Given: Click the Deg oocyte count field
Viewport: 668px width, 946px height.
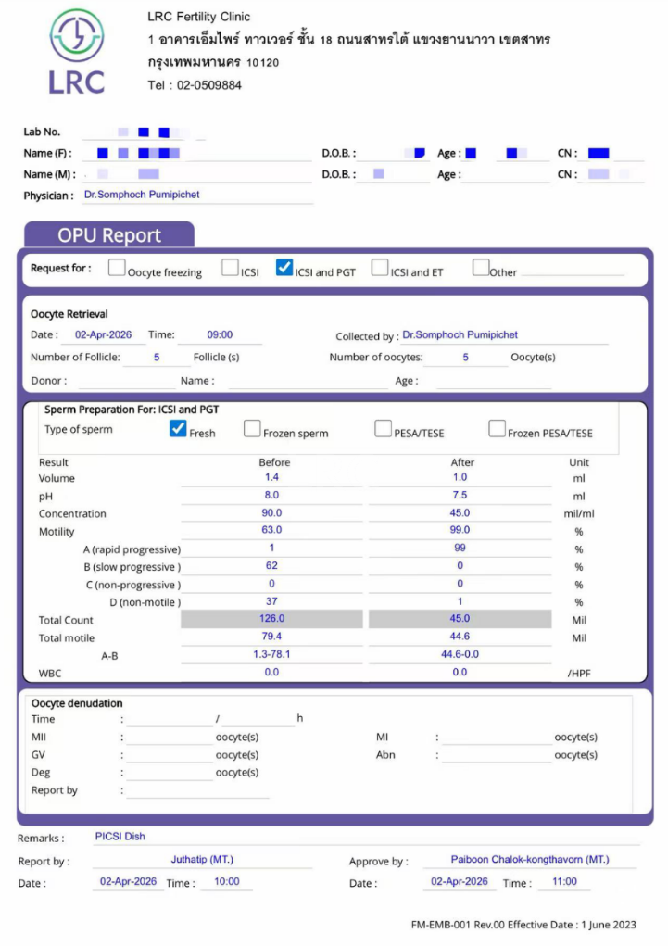Looking at the screenshot, I should (x=170, y=773).
